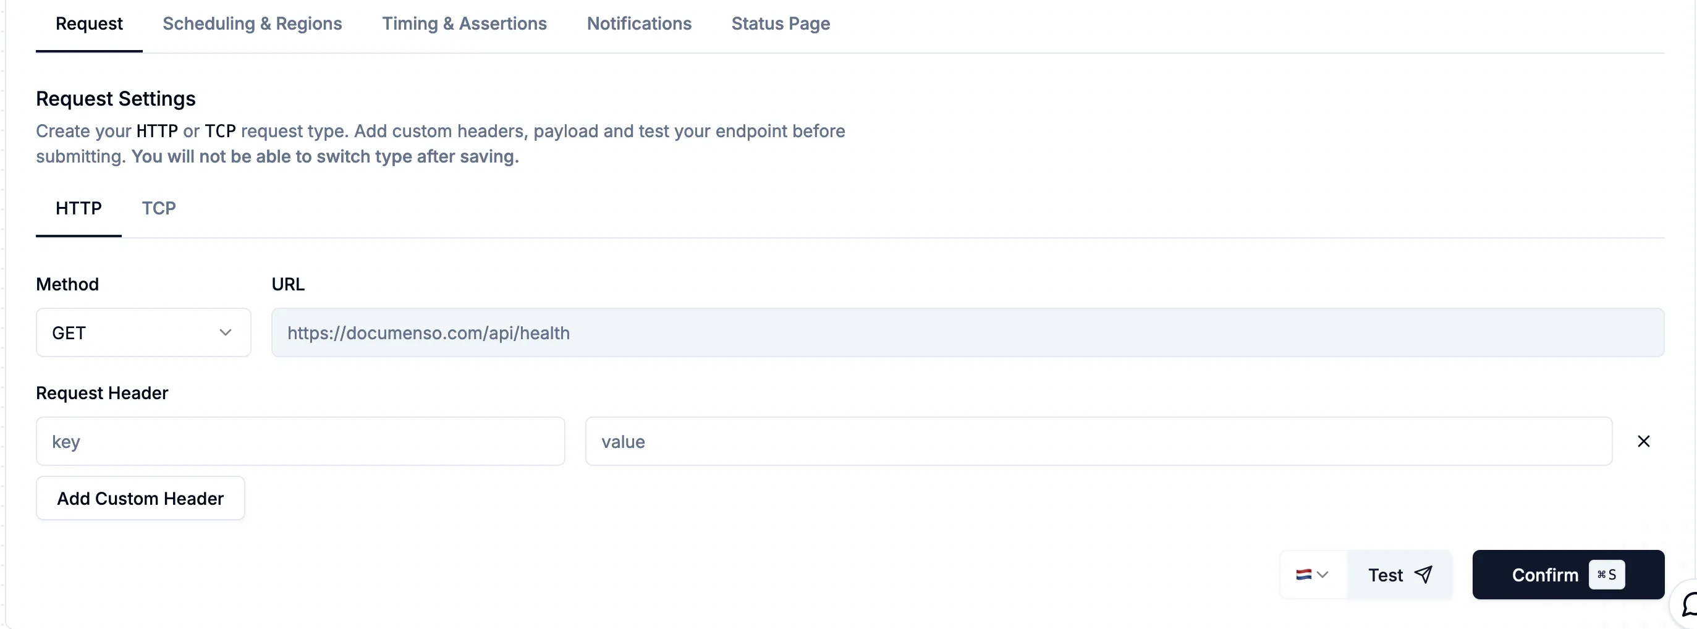Open the Method selector chevron
Screen dimensions: 1697x629
tap(226, 332)
